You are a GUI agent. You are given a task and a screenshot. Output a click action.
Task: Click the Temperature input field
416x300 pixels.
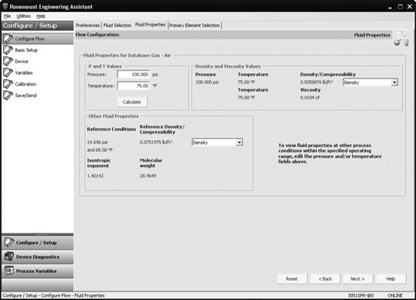[134, 85]
